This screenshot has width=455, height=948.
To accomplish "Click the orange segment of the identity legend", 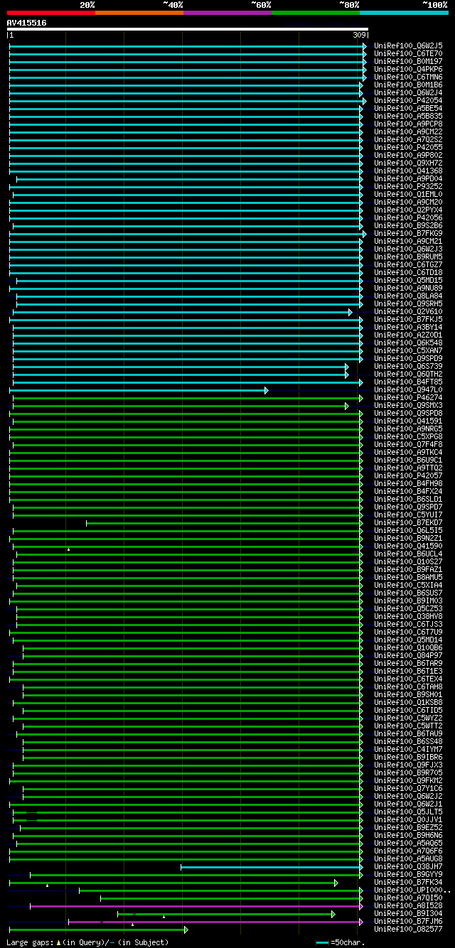I will tap(139, 13).
